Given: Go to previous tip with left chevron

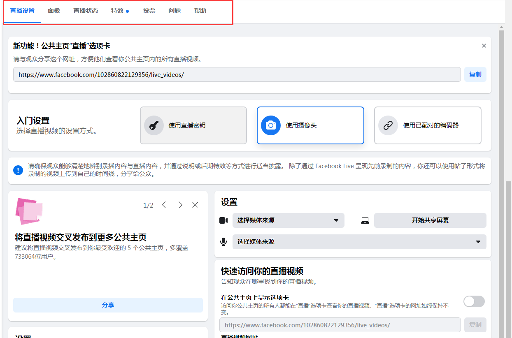Looking at the screenshot, I should coord(164,205).
